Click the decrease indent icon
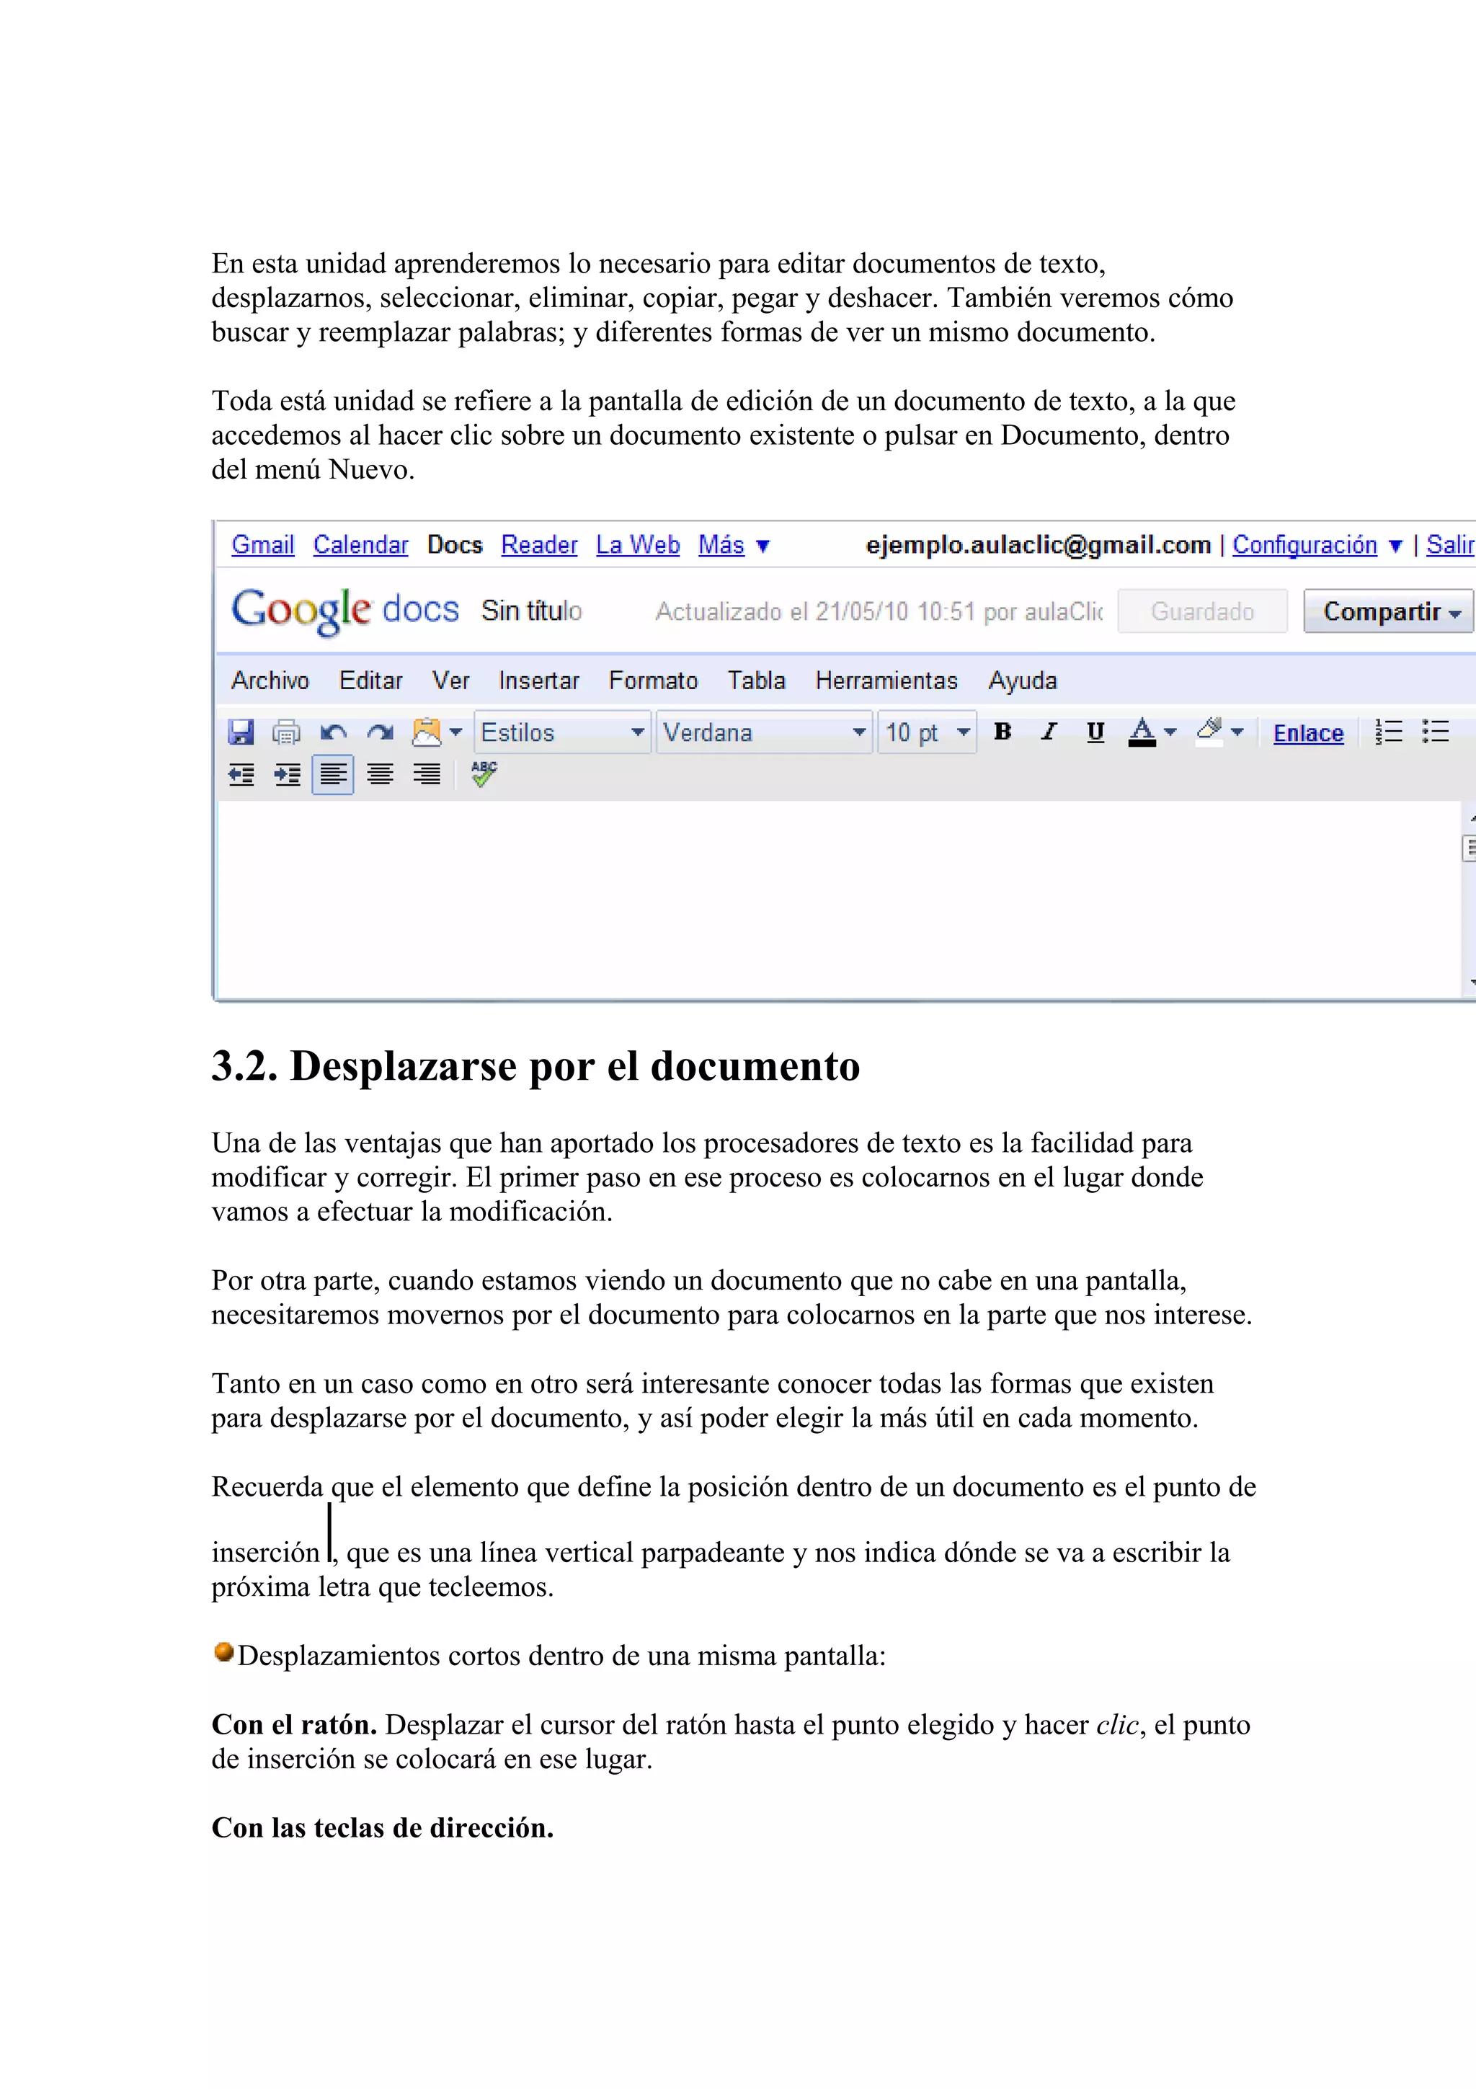Viewport: 1476px width, 2089px height. pos(241,775)
